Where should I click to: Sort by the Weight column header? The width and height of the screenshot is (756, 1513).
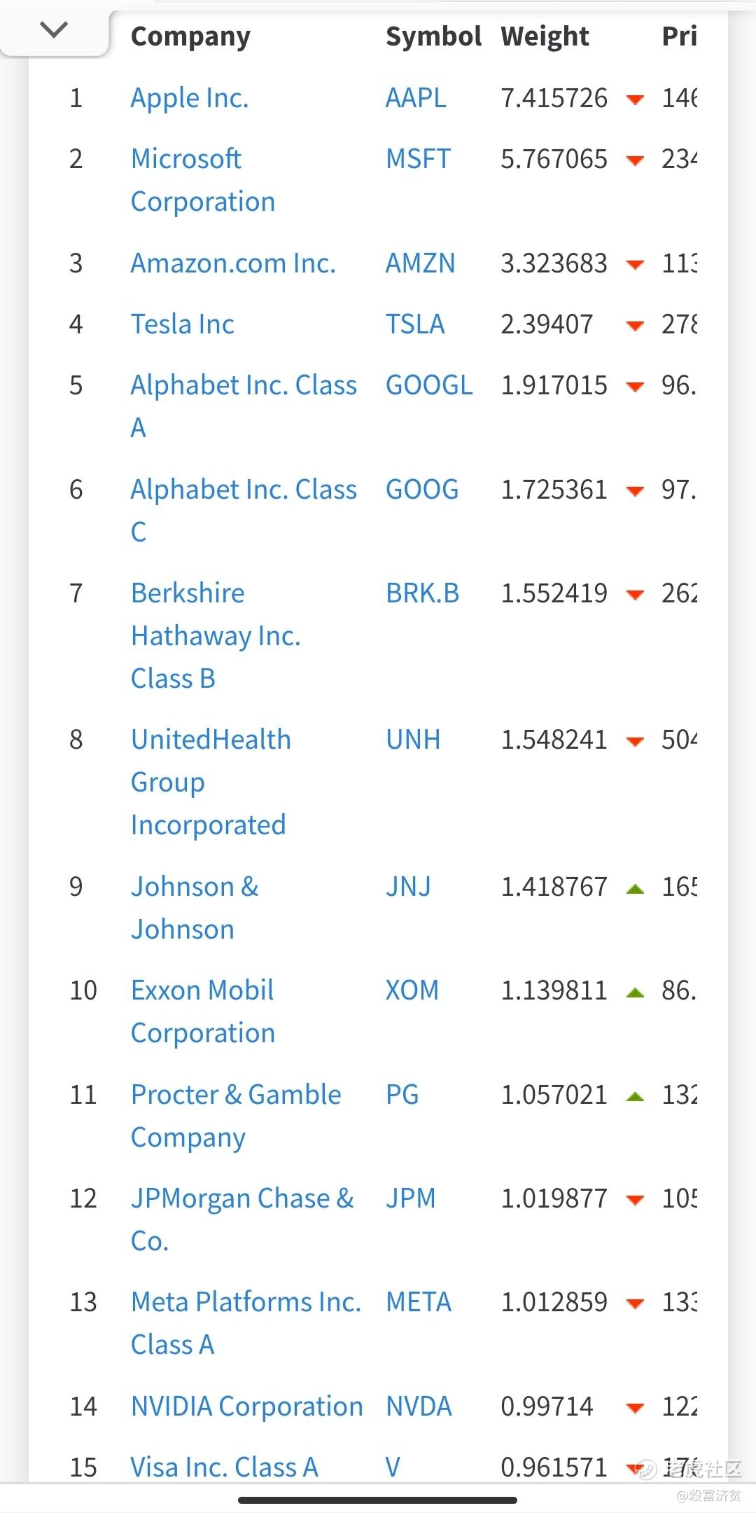pyautogui.click(x=545, y=36)
